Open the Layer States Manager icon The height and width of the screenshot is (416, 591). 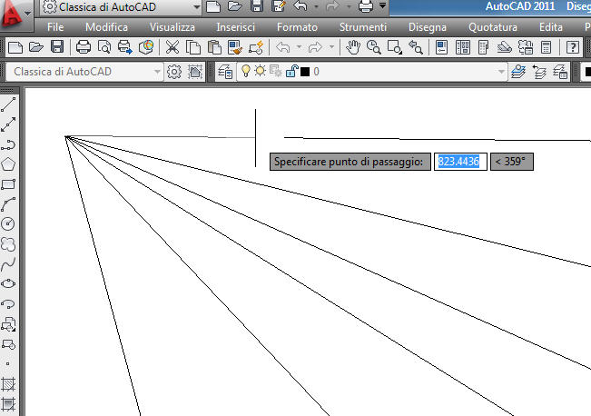pos(560,72)
